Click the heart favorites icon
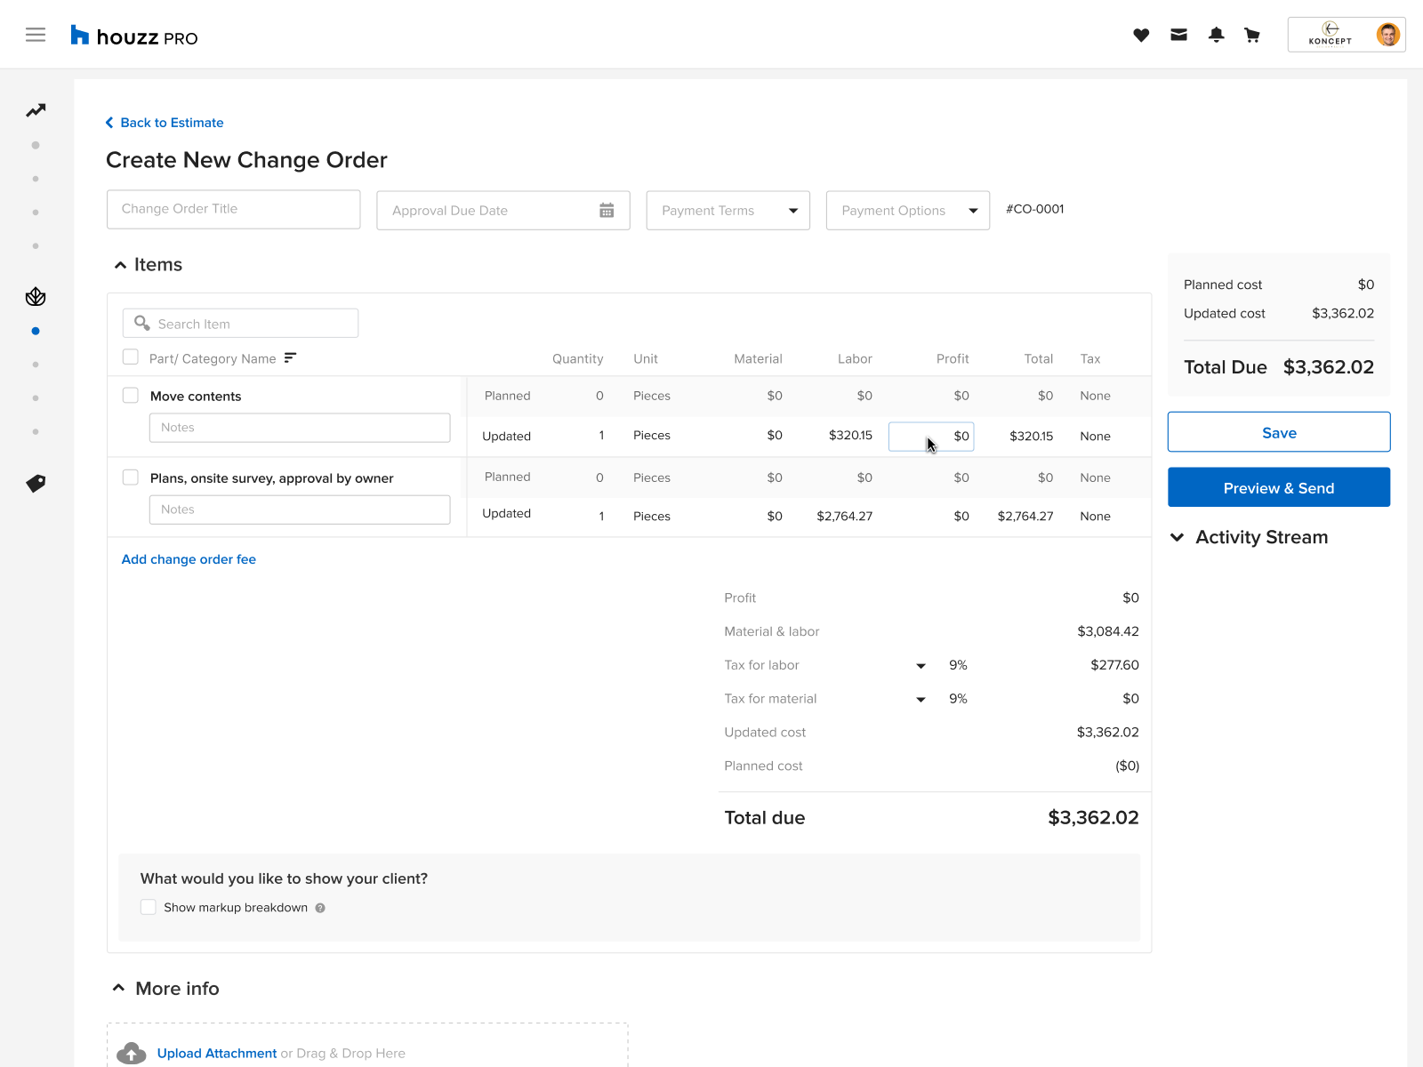The image size is (1423, 1067). pos(1141,35)
